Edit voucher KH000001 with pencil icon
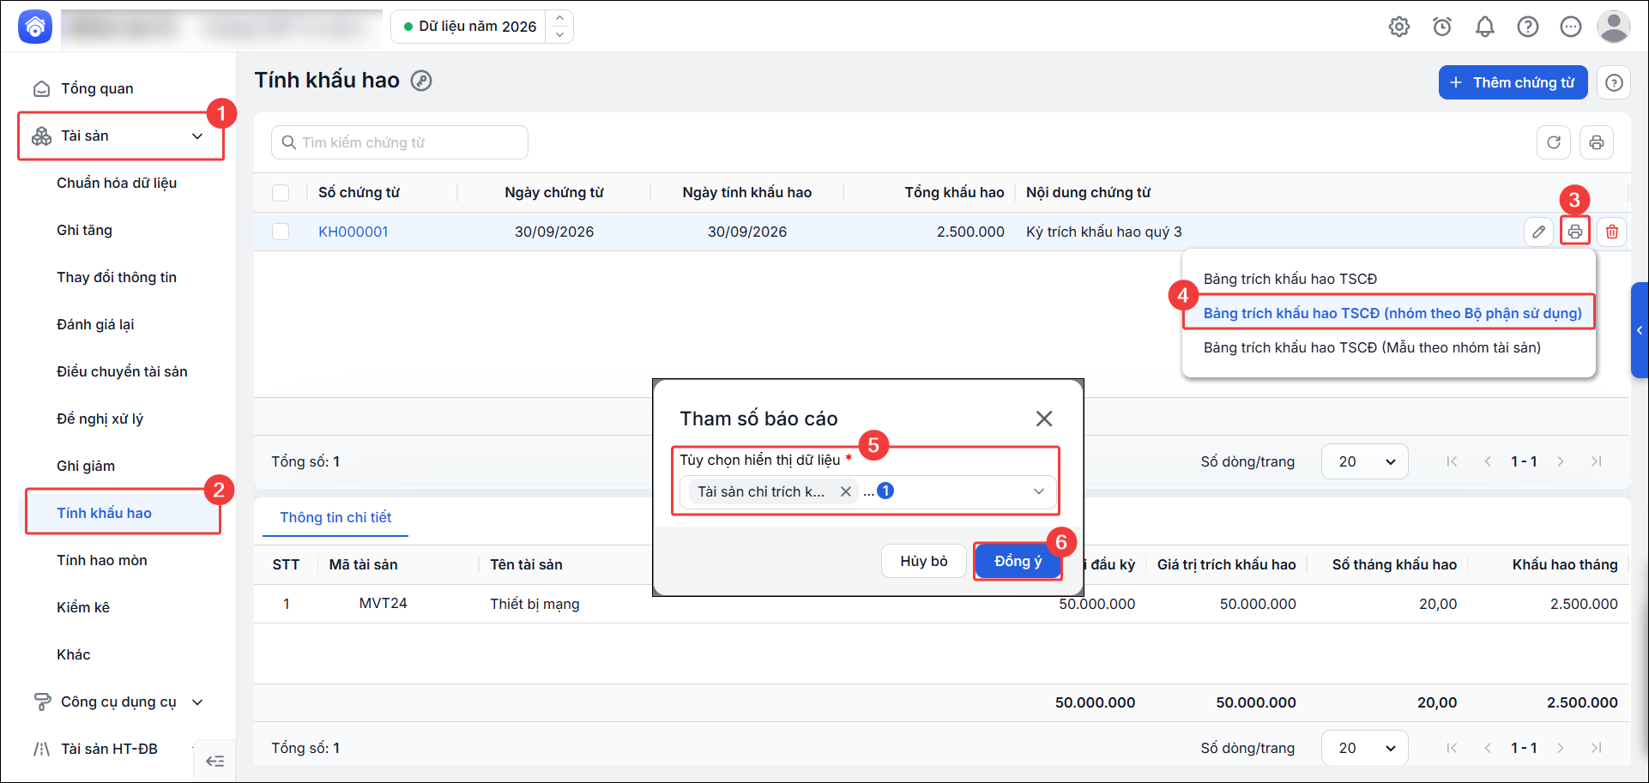 [x=1539, y=232]
